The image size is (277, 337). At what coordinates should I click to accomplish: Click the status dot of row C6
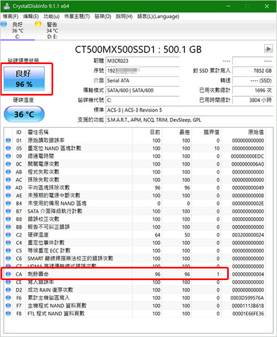tap(8, 259)
